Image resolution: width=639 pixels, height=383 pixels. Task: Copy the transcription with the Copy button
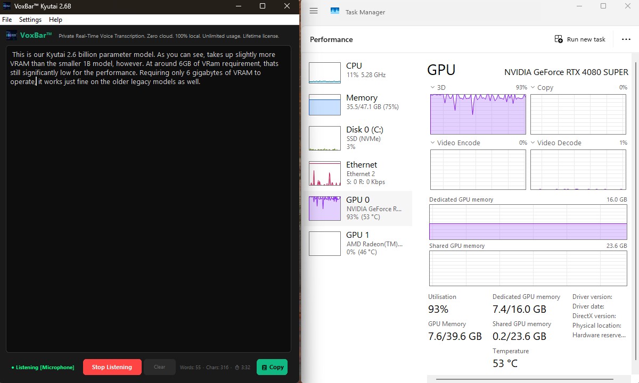click(272, 367)
